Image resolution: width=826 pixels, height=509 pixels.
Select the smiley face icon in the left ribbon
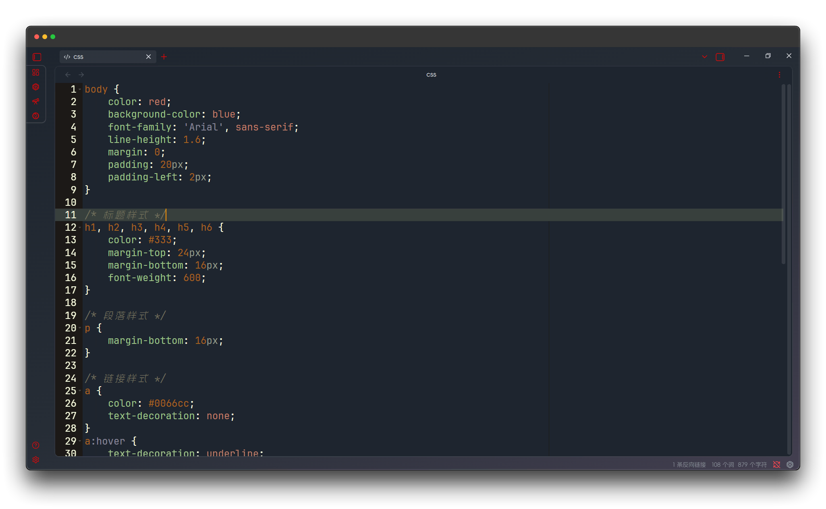click(x=36, y=116)
